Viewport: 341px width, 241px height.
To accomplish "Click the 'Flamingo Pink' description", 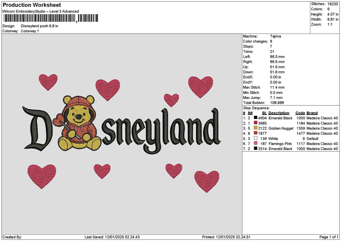I will pyautogui.click(x=280, y=144).
